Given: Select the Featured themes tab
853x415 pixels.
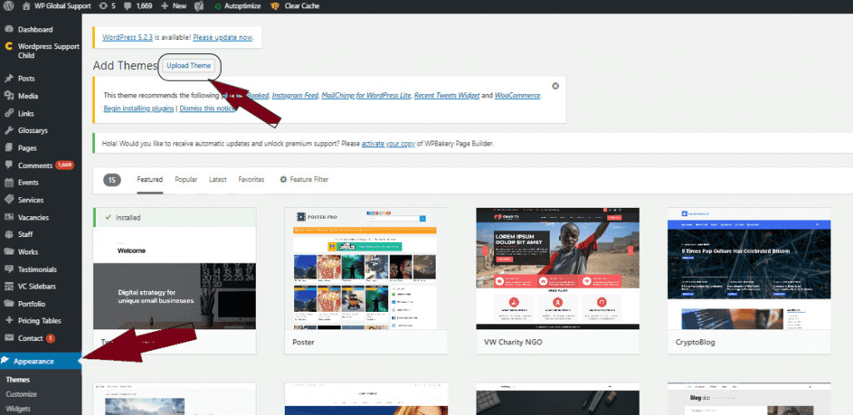Looking at the screenshot, I should click(150, 180).
